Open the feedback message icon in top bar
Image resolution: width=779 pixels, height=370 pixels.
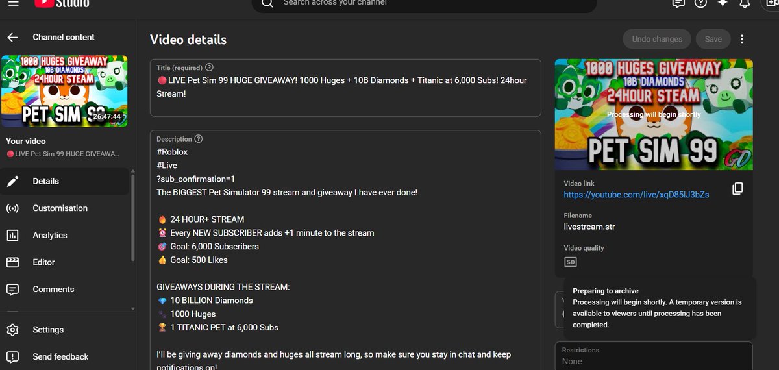click(x=678, y=3)
